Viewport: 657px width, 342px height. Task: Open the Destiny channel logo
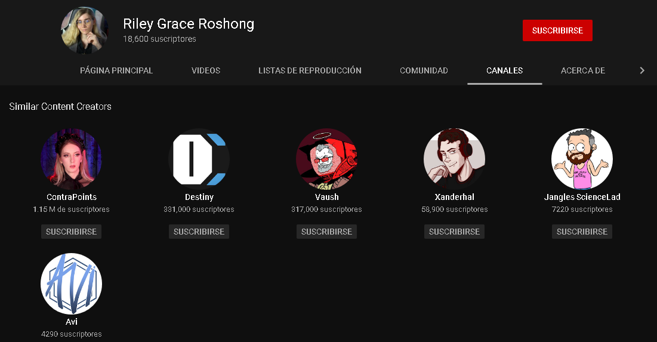click(x=199, y=159)
